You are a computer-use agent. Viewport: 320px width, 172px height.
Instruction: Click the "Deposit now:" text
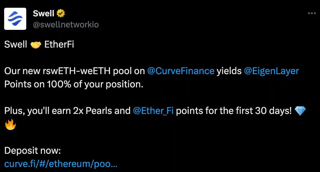(x=32, y=151)
